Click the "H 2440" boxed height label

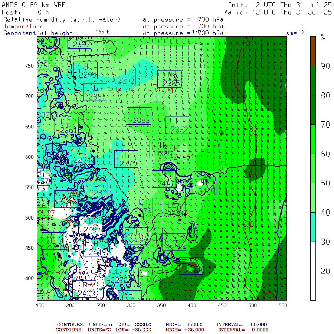204,186
